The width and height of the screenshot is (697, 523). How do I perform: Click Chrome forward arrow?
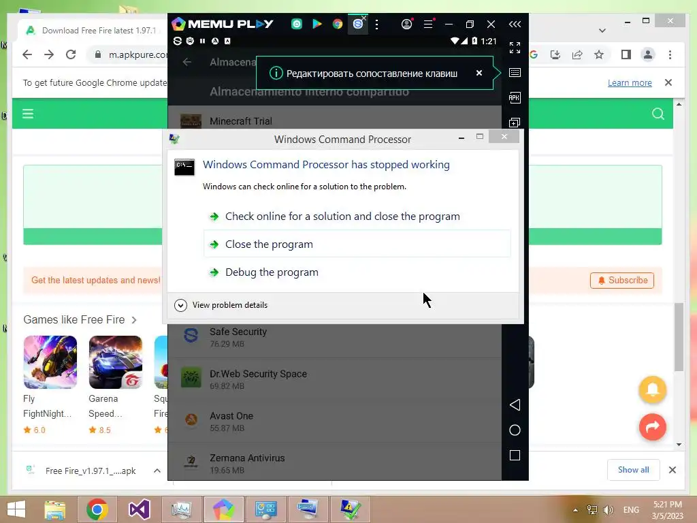point(49,54)
